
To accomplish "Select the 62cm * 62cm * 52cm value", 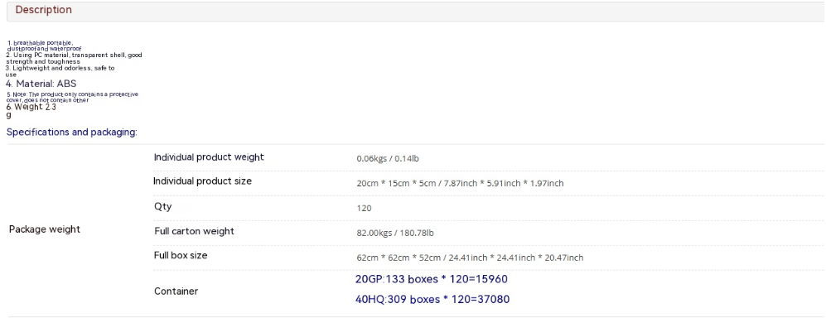I will [x=470, y=258].
